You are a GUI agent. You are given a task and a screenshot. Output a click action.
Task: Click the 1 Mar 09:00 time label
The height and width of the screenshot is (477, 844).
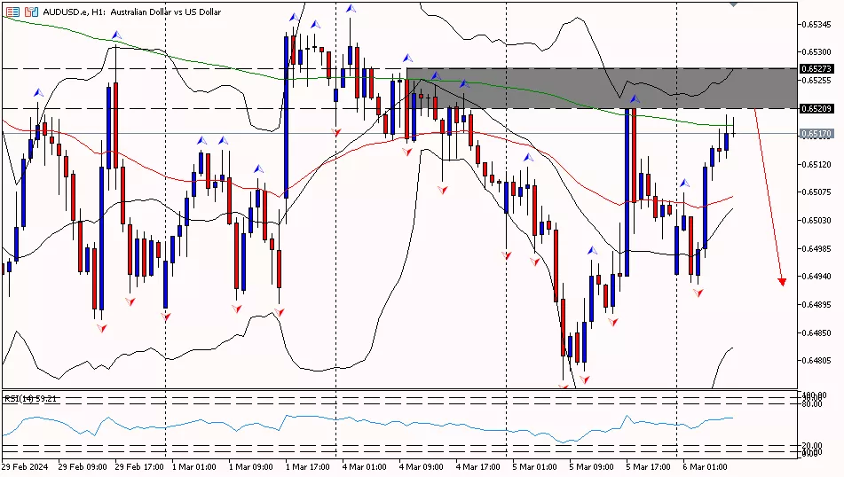click(x=251, y=466)
